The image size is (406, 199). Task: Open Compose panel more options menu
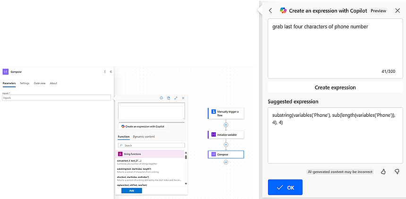click(105, 72)
